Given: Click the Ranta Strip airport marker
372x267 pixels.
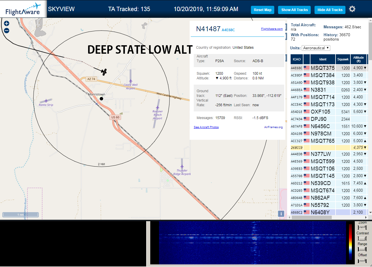Looking at the screenshot, I should (46, 101).
